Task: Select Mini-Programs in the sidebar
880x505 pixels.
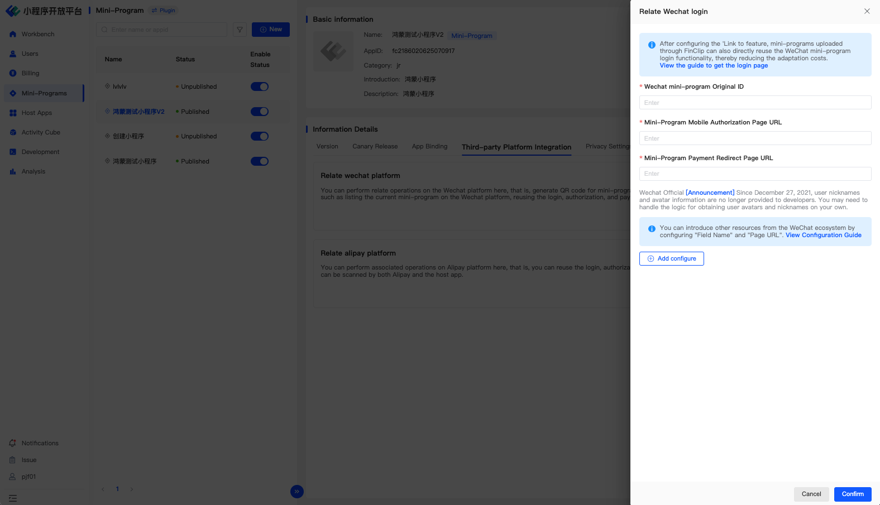Action: pyautogui.click(x=44, y=93)
